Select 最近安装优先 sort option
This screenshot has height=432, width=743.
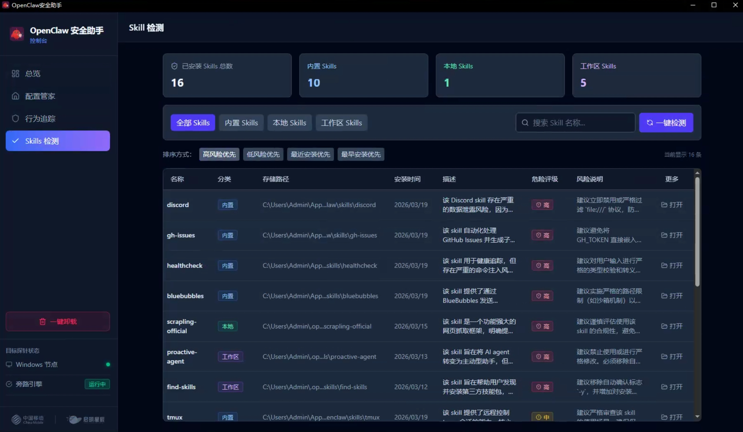pos(310,154)
